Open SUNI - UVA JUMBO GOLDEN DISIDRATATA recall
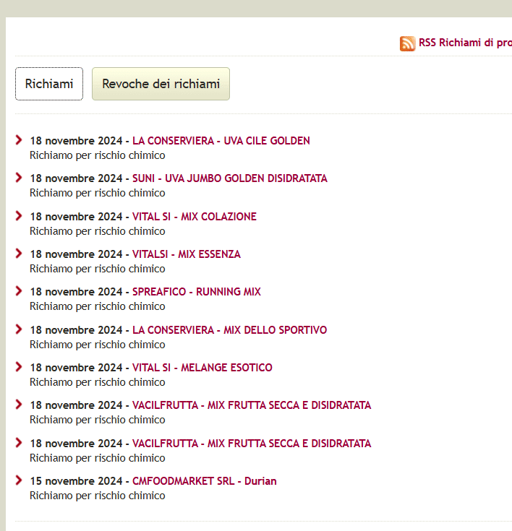The width and height of the screenshot is (512, 531). (230, 178)
